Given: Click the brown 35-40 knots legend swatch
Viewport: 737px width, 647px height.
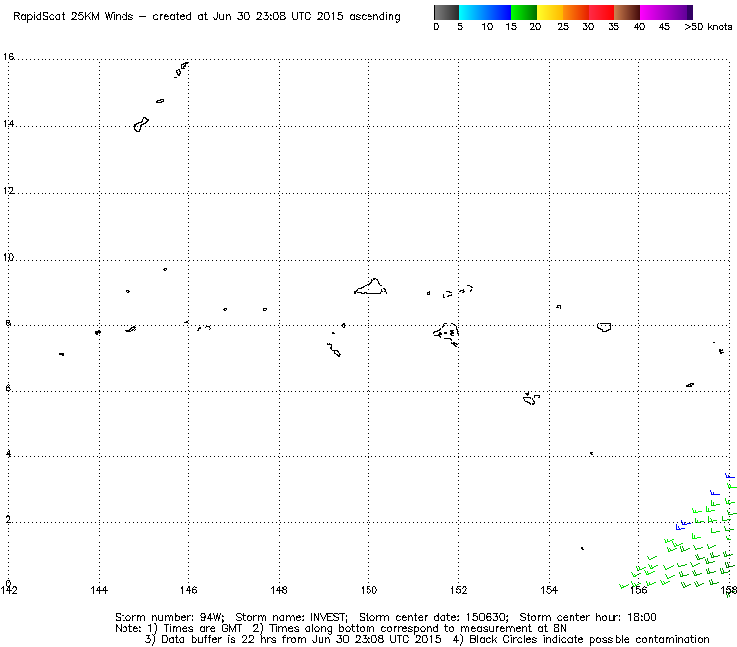Looking at the screenshot, I should (x=627, y=12).
